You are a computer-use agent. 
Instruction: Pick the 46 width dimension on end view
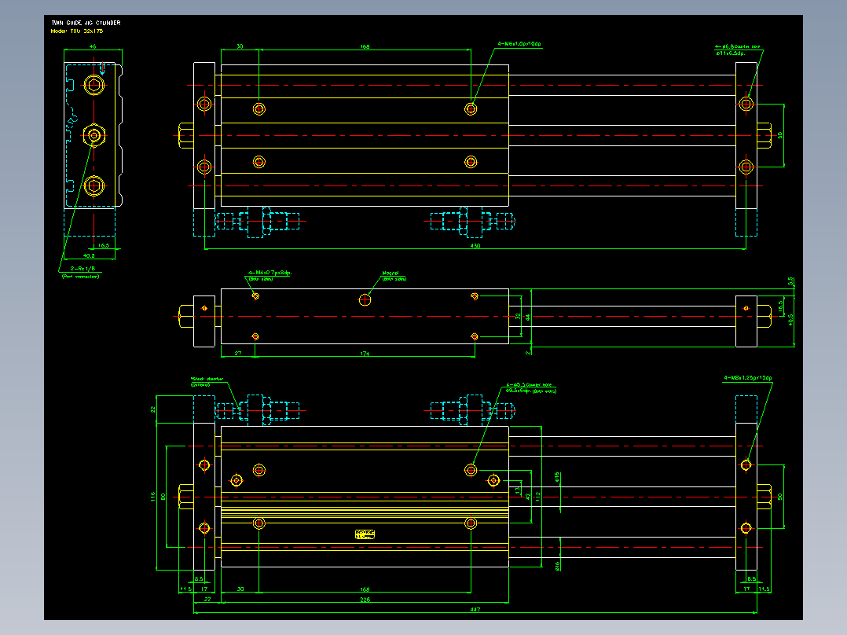(93, 46)
